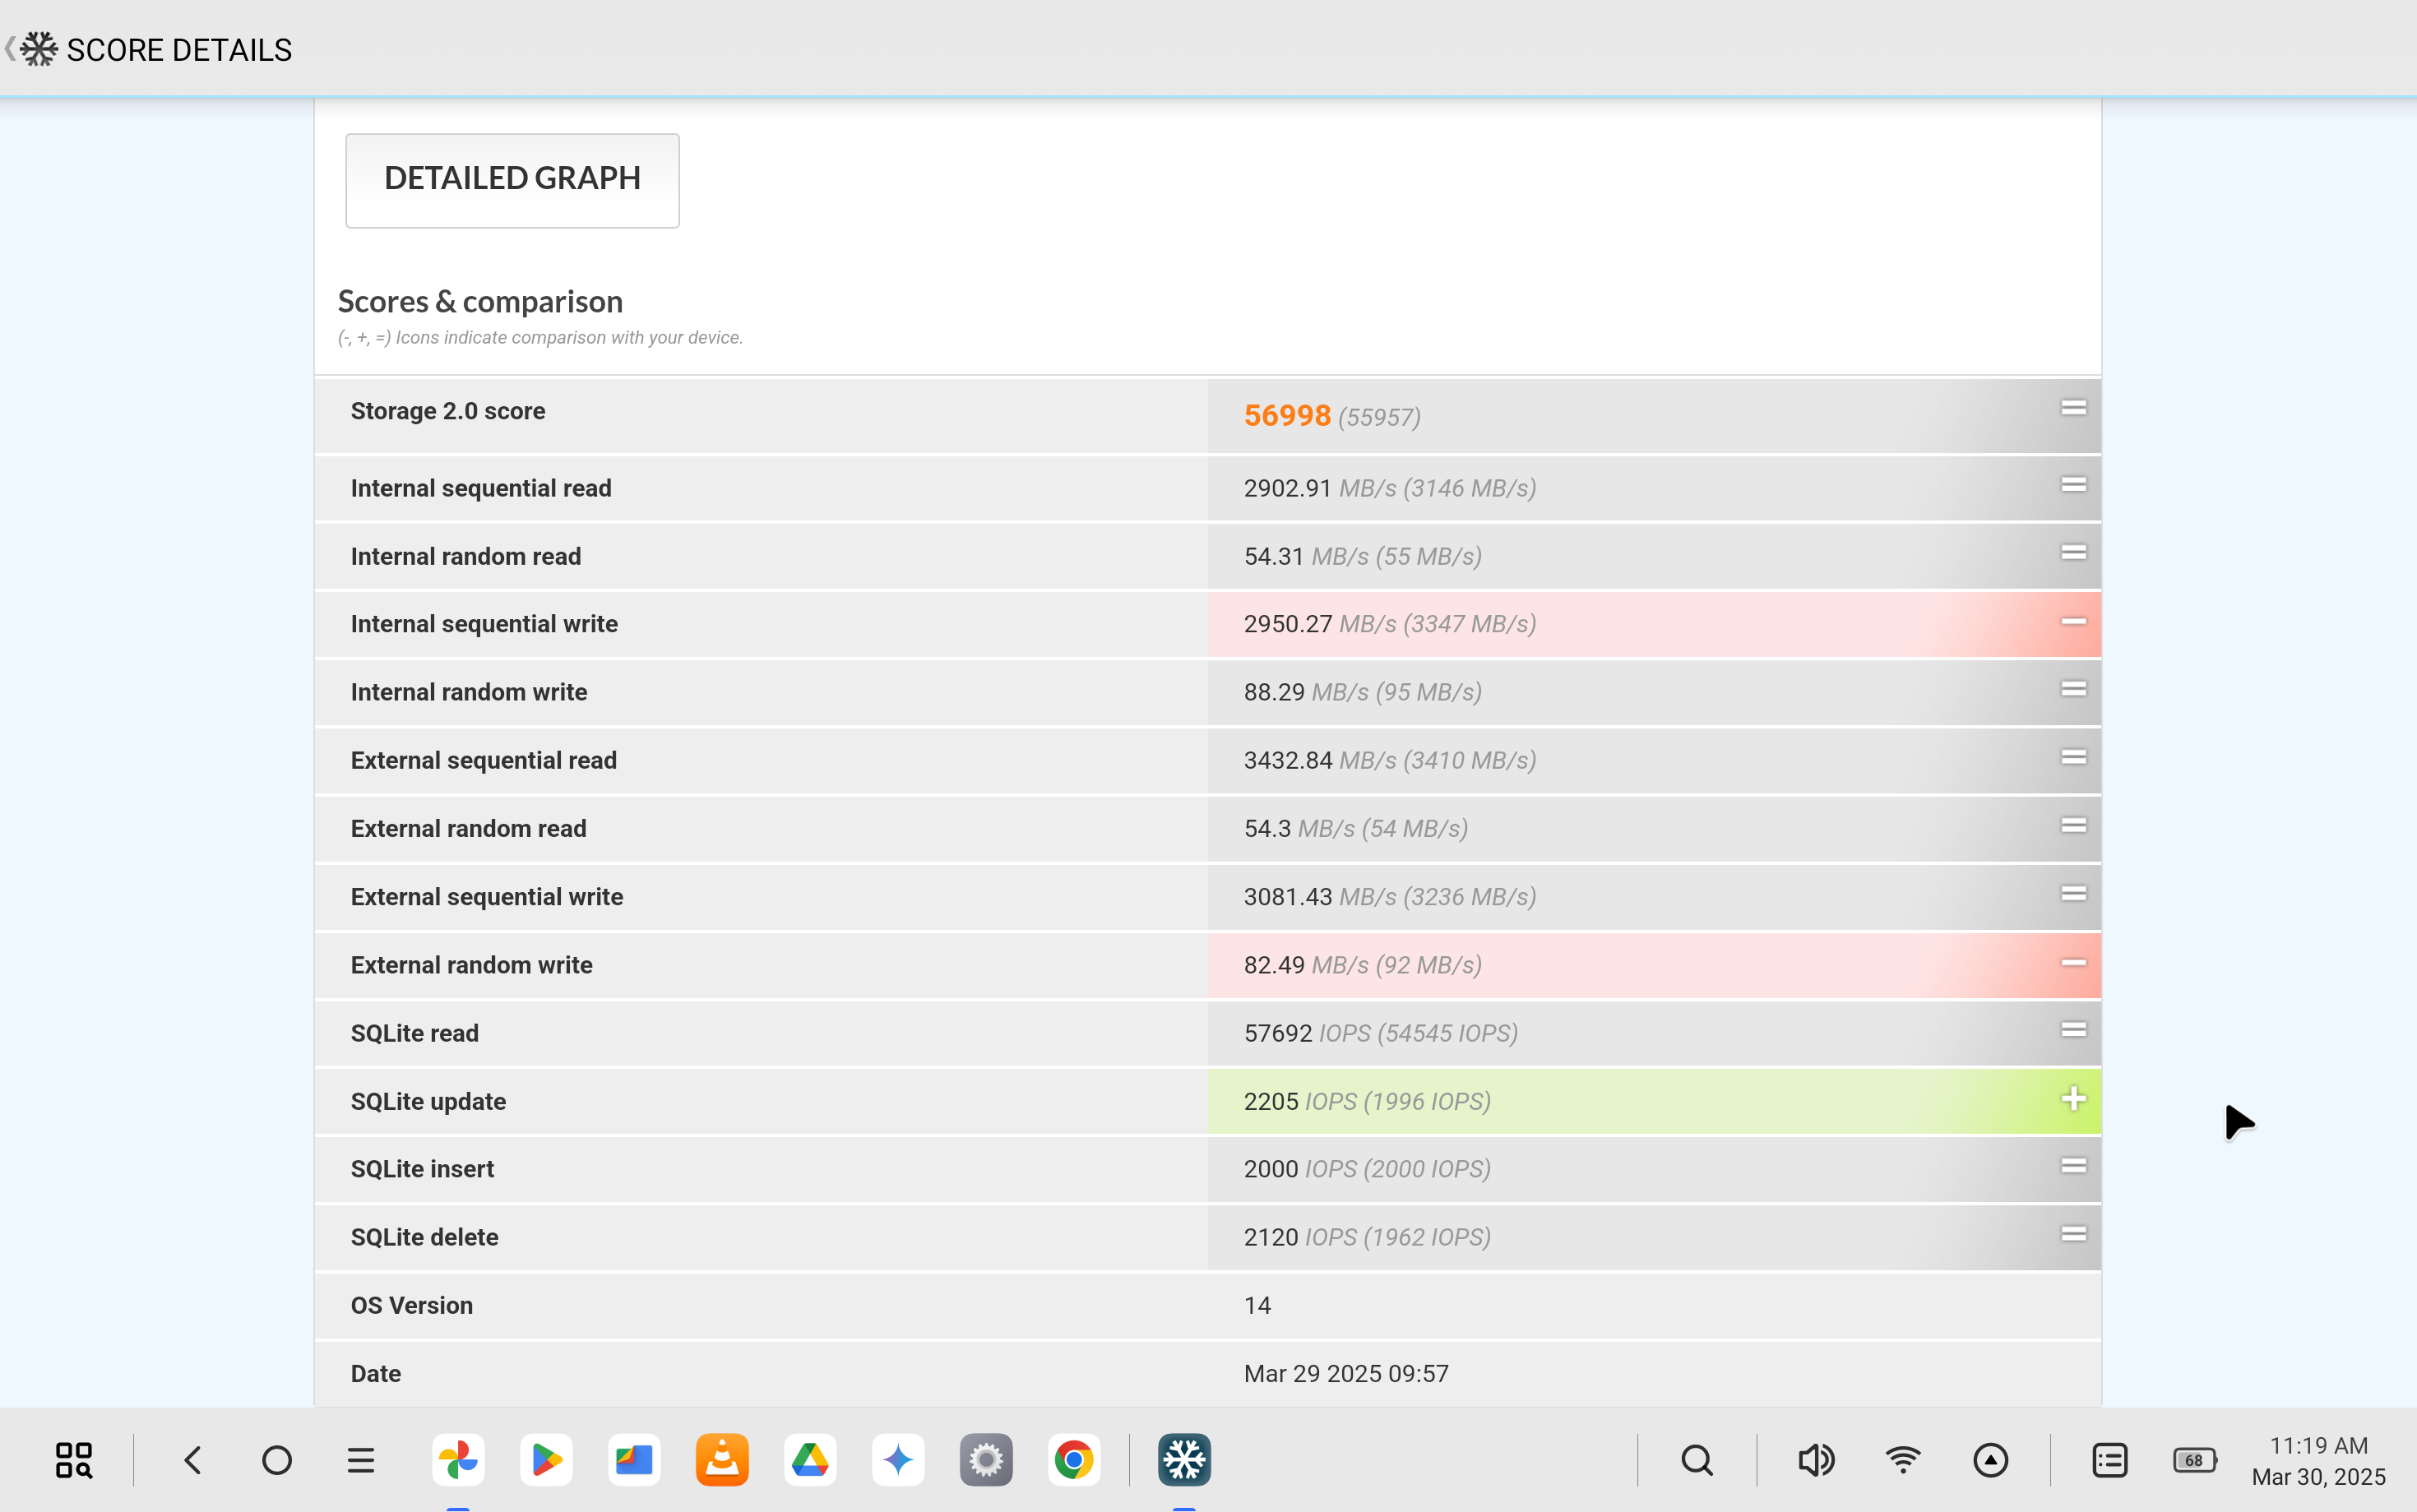This screenshot has width=2417, height=1512.
Task: Open taskbar search magnifier
Action: pos(1697,1460)
